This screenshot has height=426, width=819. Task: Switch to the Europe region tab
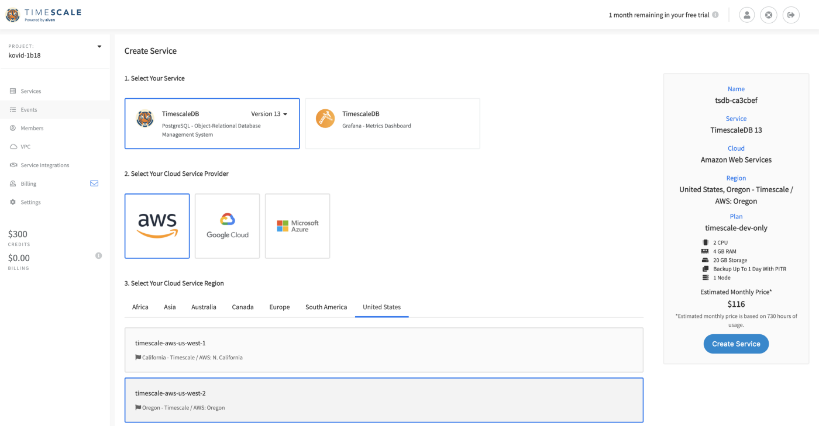tap(280, 307)
